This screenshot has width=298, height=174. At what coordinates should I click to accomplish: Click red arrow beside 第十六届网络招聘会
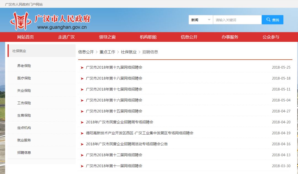(x=82, y=100)
